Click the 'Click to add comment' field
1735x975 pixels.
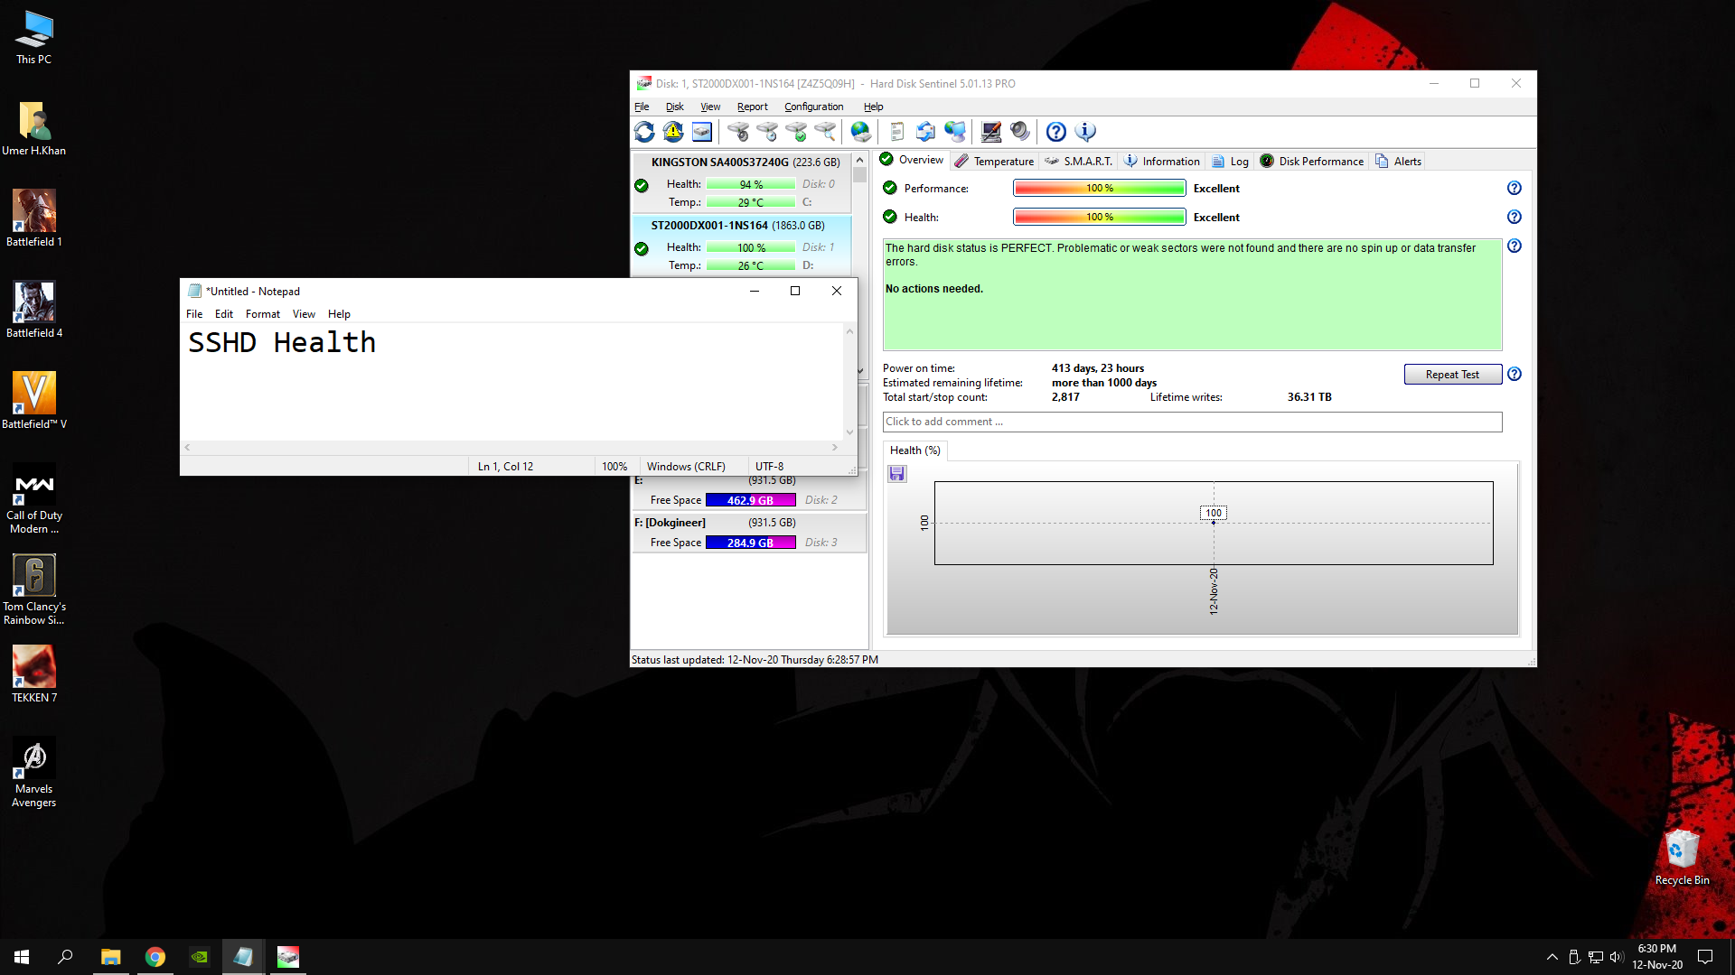(1192, 422)
